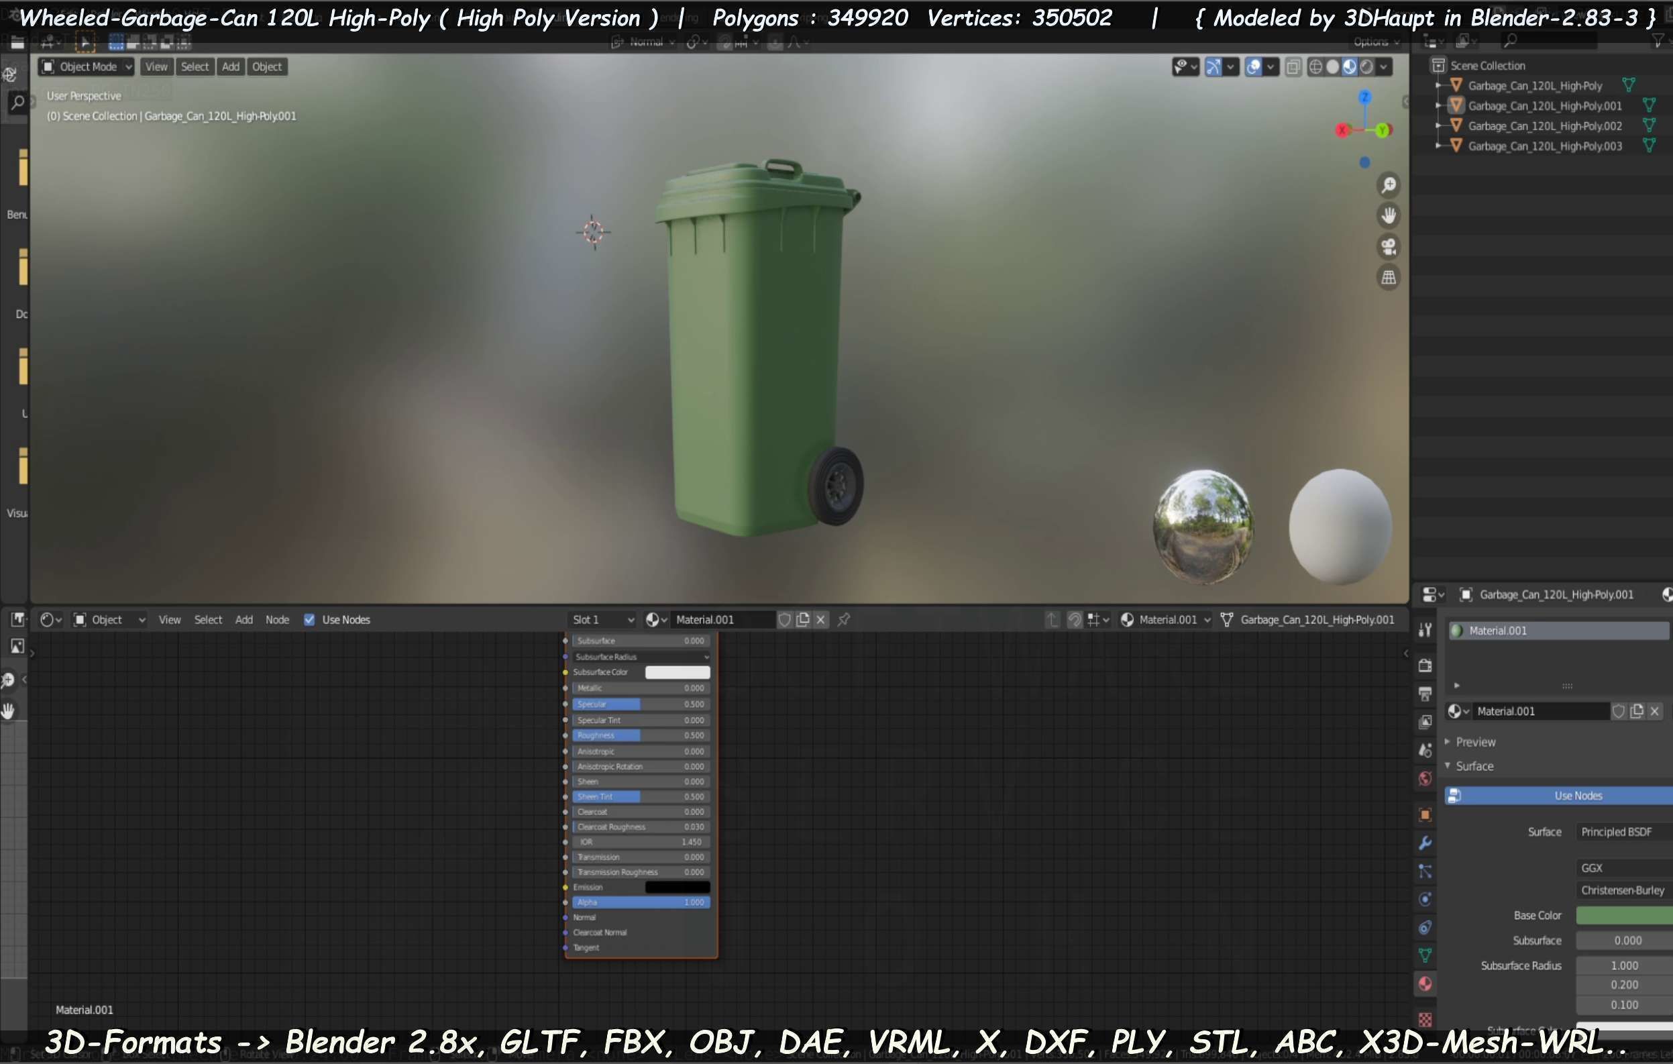Expand Garbage_Can_120L_High-Poly.003 in outliner
1673x1064 pixels.
(1438, 146)
